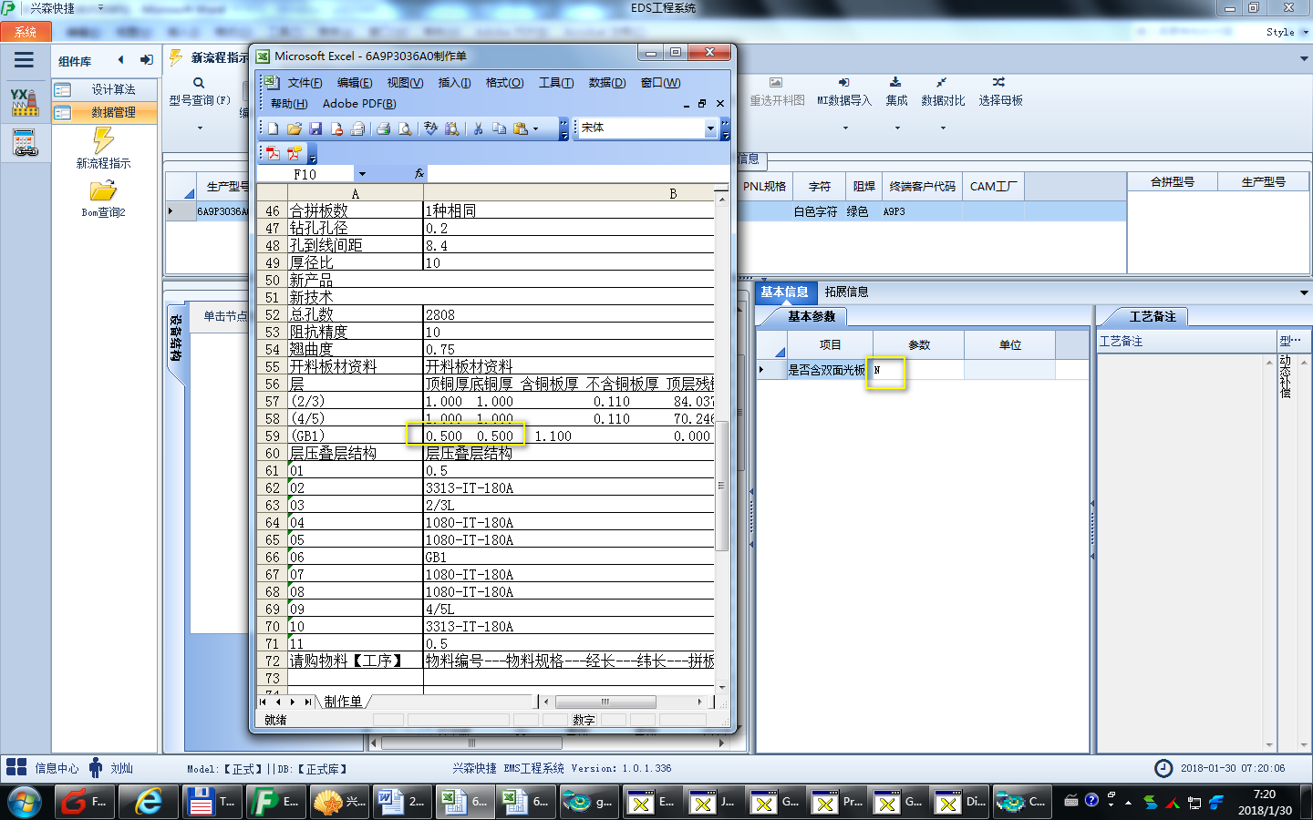Screen dimensions: 1313x820
Task: Click the Convert to PDF and review icon
Action: coord(294,153)
